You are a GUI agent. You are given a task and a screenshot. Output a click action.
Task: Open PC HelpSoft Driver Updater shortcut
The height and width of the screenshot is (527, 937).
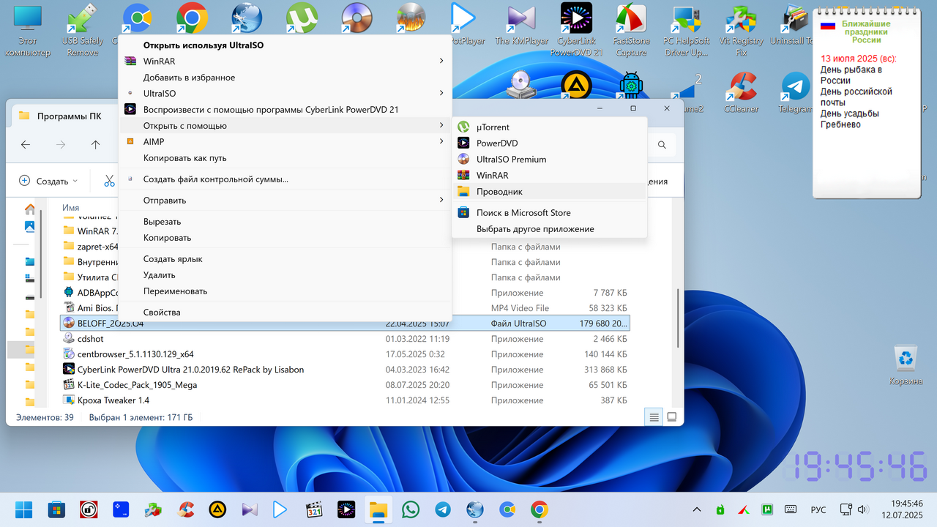click(x=686, y=31)
